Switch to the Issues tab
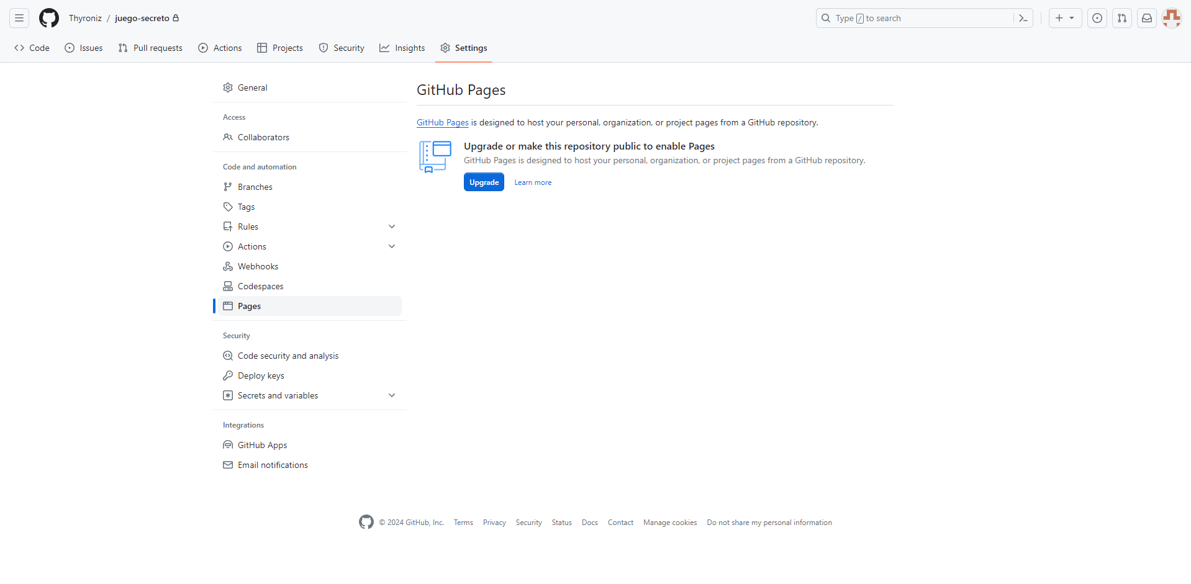This screenshot has height=584, width=1191. pos(84,48)
